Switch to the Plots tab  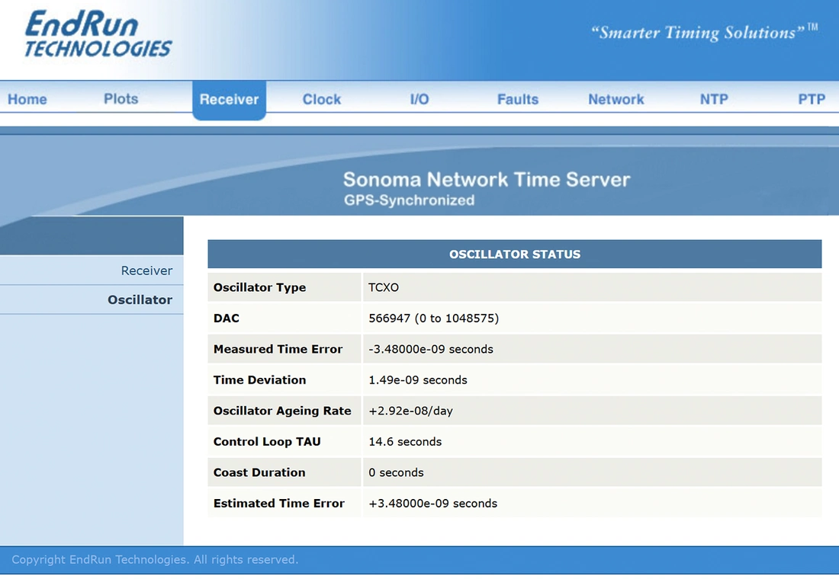121,99
